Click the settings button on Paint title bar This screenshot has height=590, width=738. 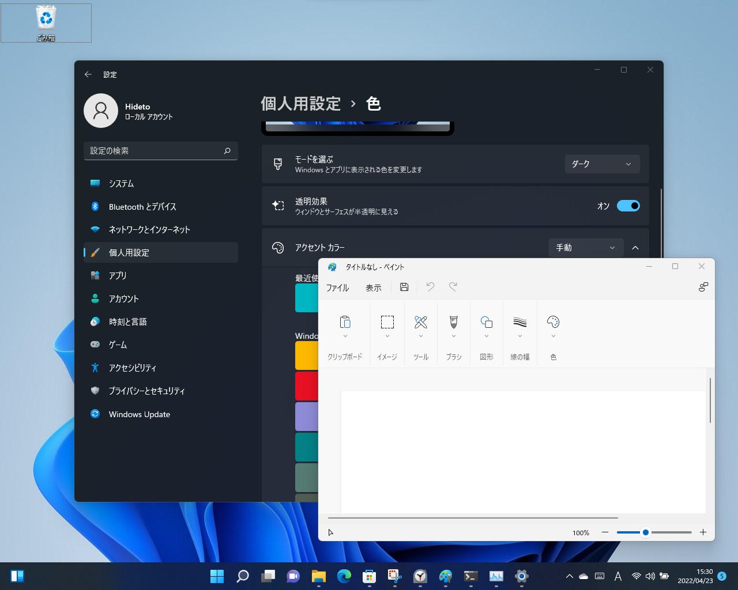click(703, 286)
